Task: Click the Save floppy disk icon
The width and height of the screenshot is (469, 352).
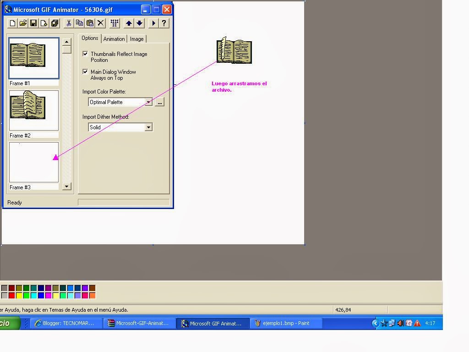Action: click(x=33, y=23)
